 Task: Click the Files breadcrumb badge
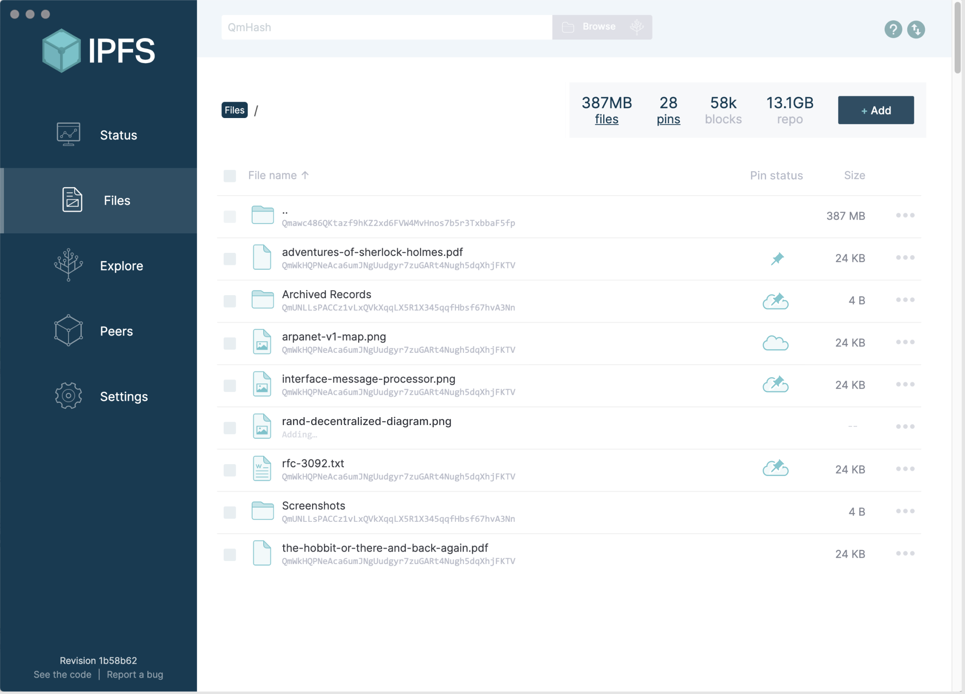tap(234, 110)
